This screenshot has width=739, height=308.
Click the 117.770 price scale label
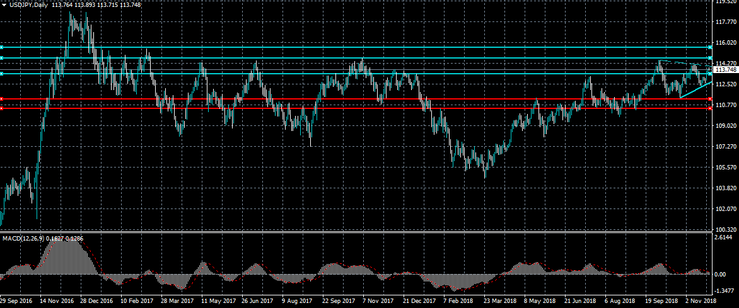(726, 22)
